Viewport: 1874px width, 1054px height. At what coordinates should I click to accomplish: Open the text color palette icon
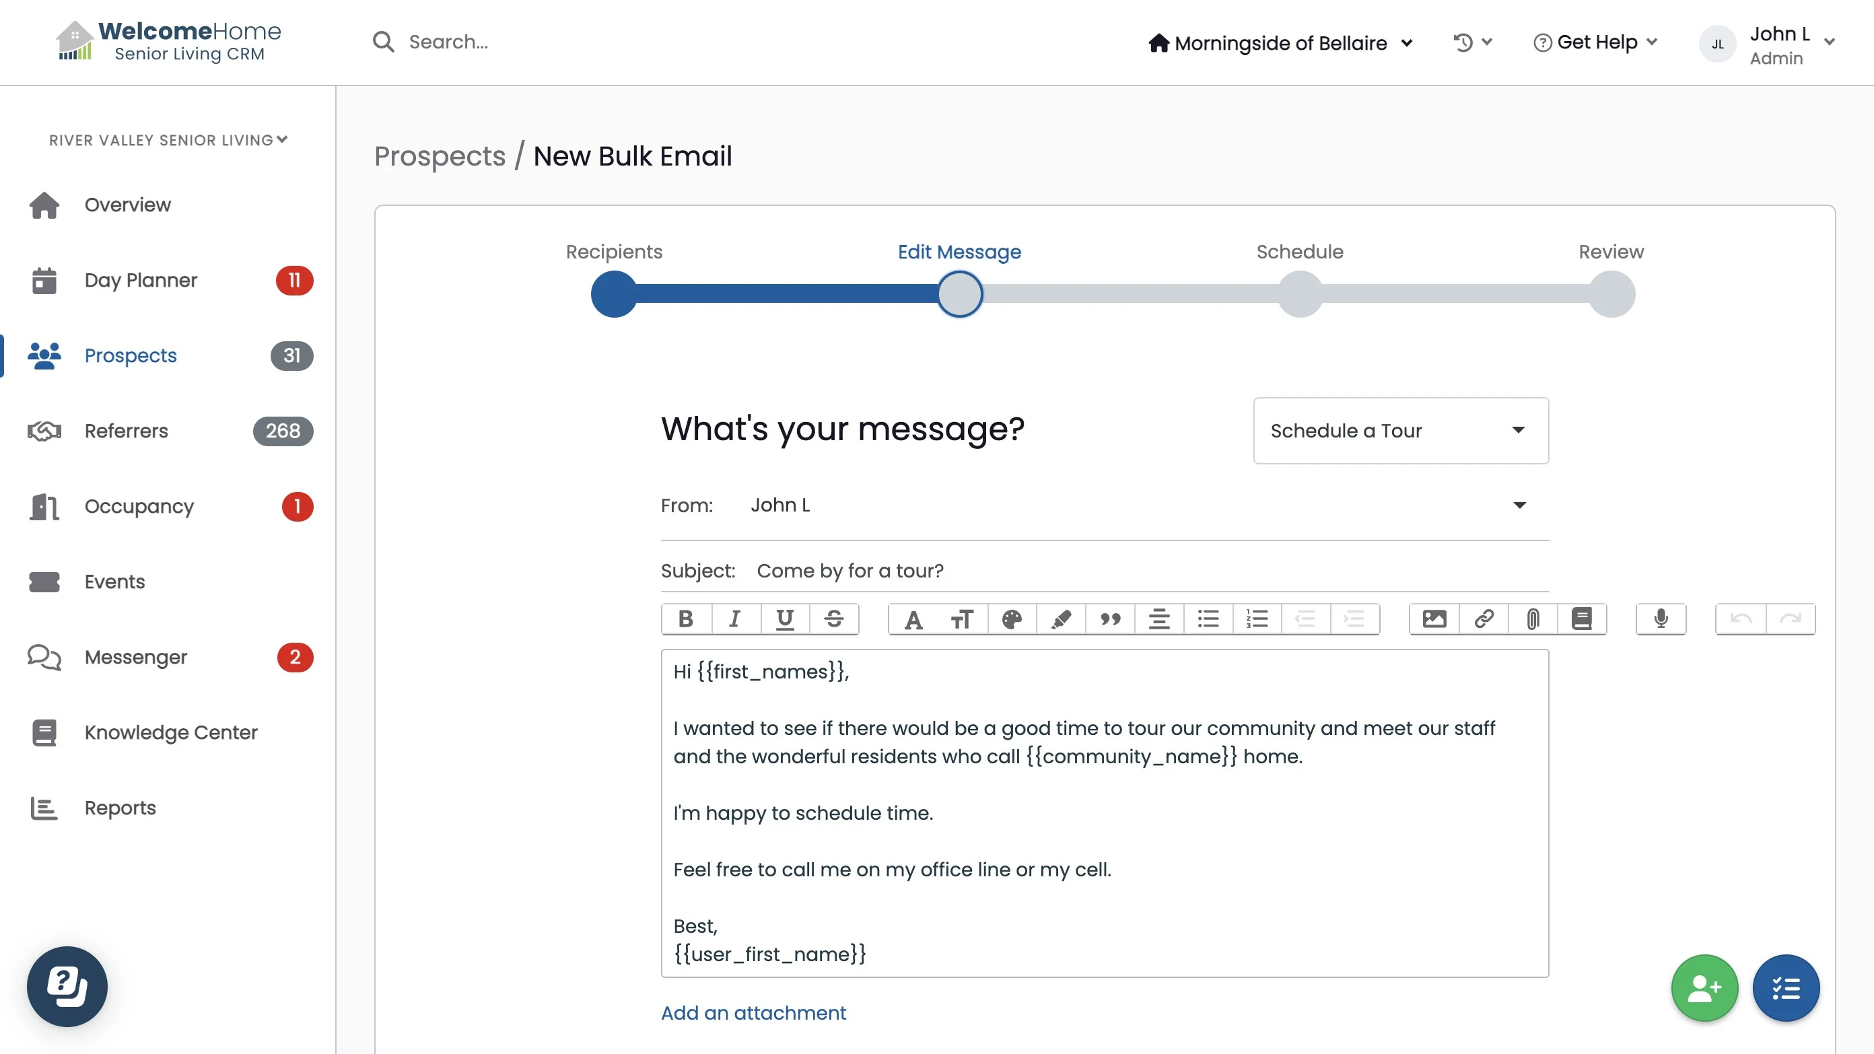(1011, 619)
